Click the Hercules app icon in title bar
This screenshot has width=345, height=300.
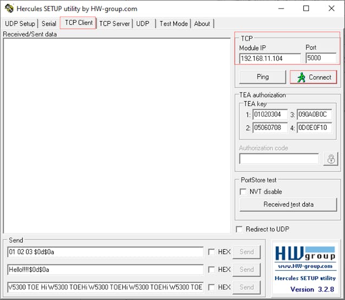tap(9, 9)
